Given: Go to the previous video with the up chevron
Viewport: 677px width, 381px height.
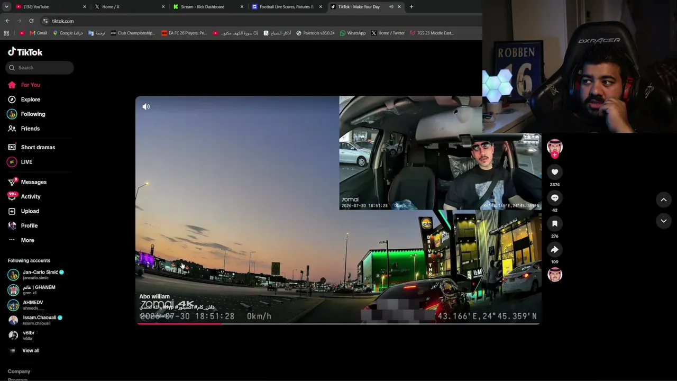Looking at the screenshot, I should click(x=663, y=199).
